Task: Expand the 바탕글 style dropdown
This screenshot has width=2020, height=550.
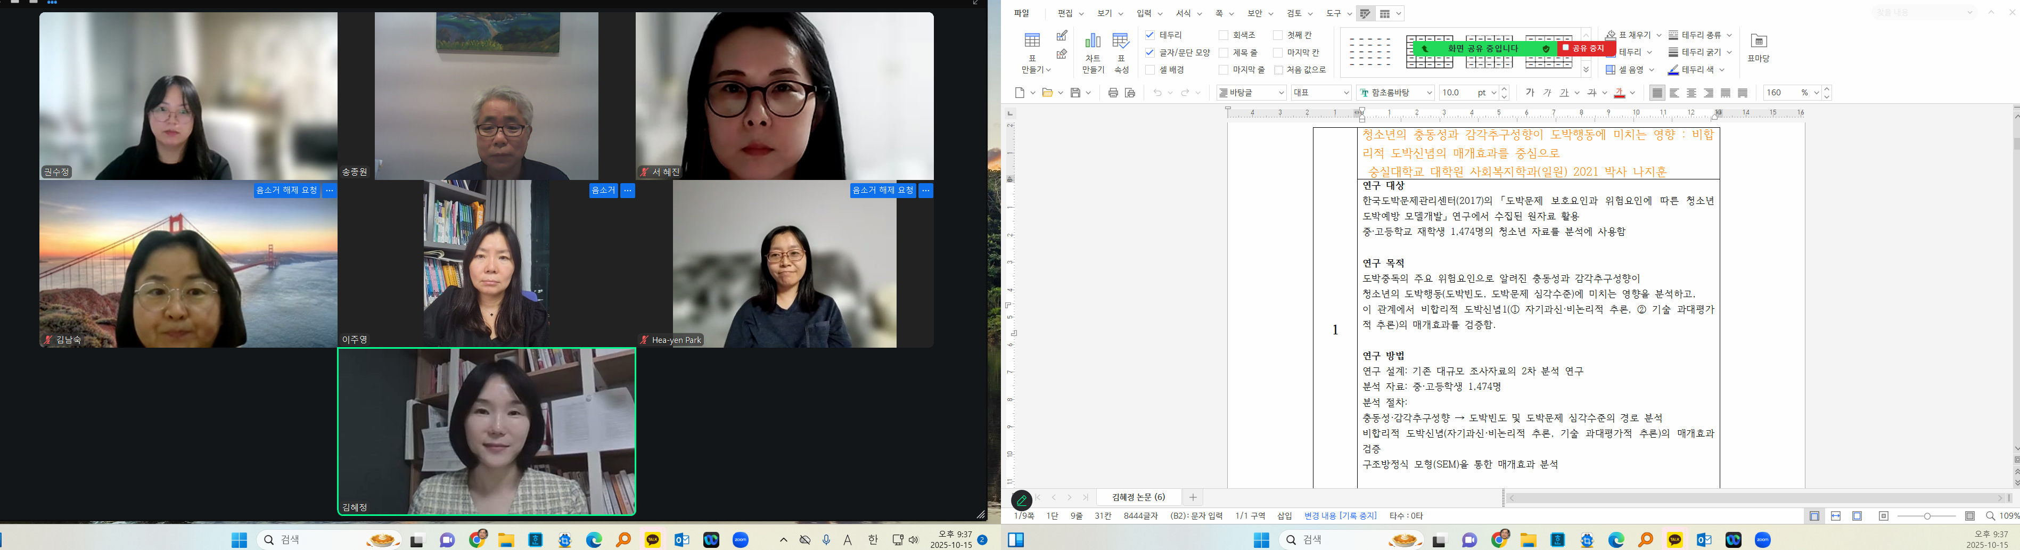Action: (x=1251, y=93)
